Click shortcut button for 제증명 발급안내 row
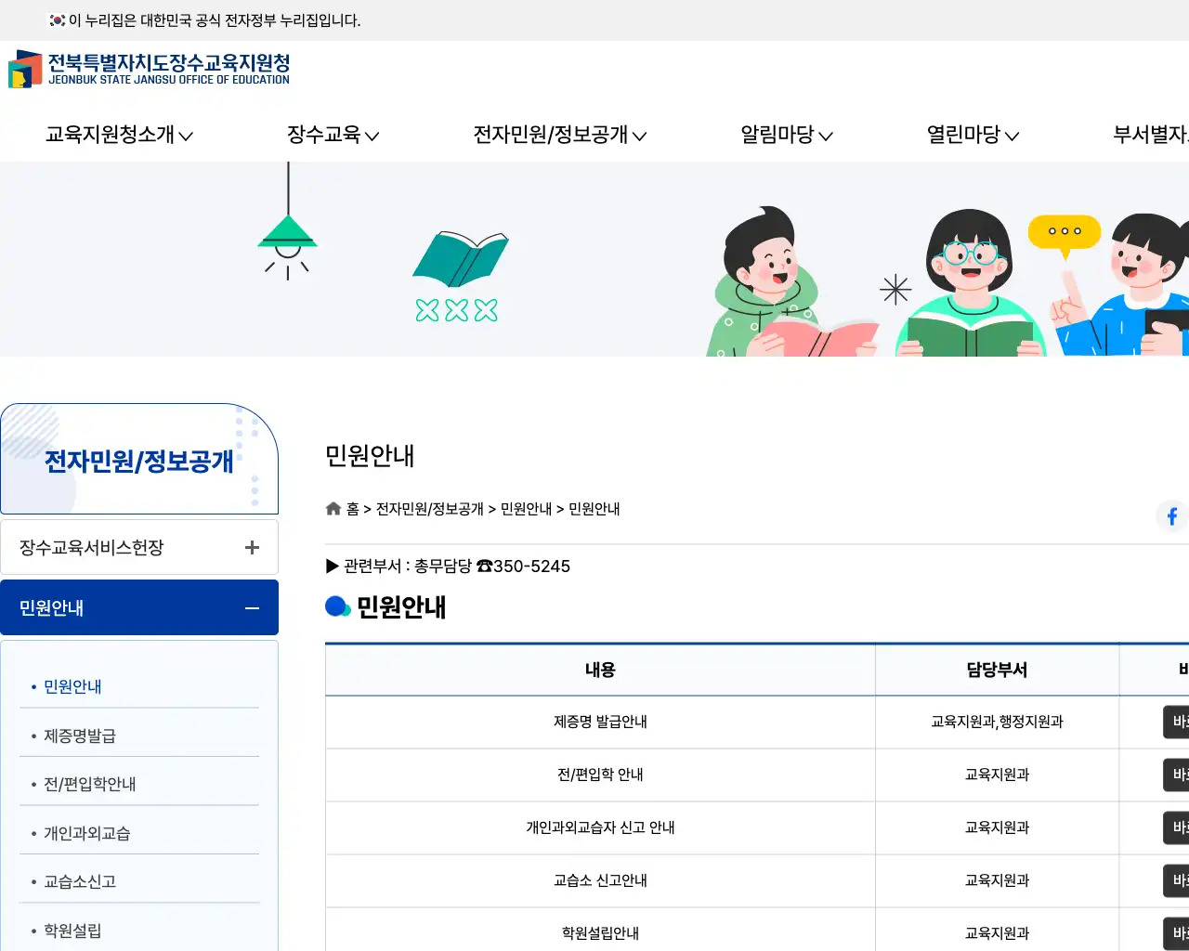The height and width of the screenshot is (951, 1189). click(x=1177, y=722)
